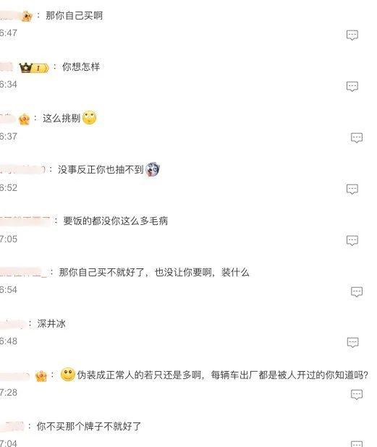Click crown badge beside '这么挑剔' commenter
This screenshot has width=377, height=447.
click(x=24, y=119)
